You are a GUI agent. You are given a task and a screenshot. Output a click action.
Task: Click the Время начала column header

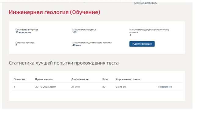[x=44, y=79]
